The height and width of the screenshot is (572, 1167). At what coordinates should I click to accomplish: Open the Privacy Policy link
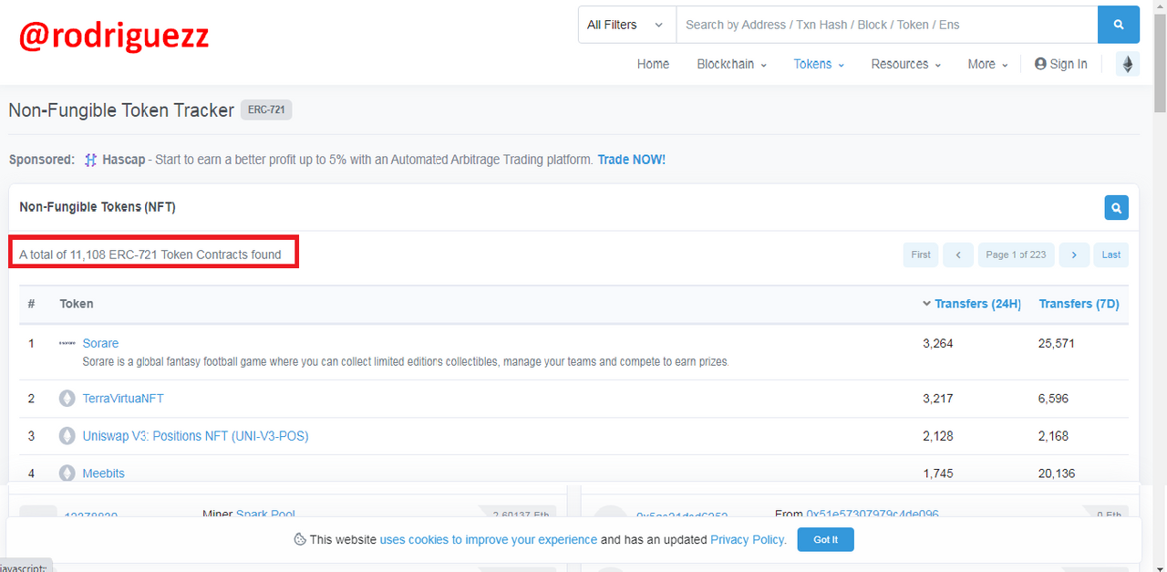(x=748, y=539)
